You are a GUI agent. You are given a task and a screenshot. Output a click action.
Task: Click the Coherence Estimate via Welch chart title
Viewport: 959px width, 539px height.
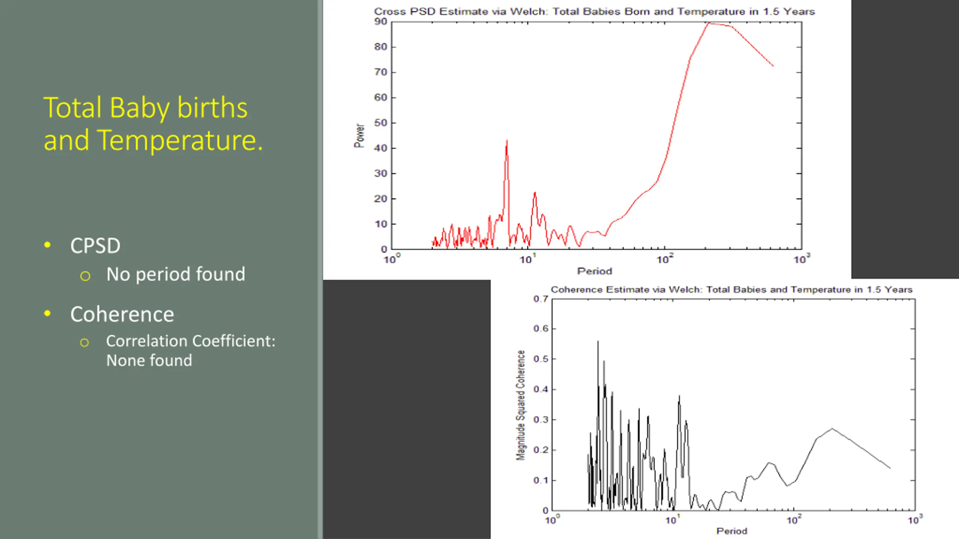coord(731,290)
